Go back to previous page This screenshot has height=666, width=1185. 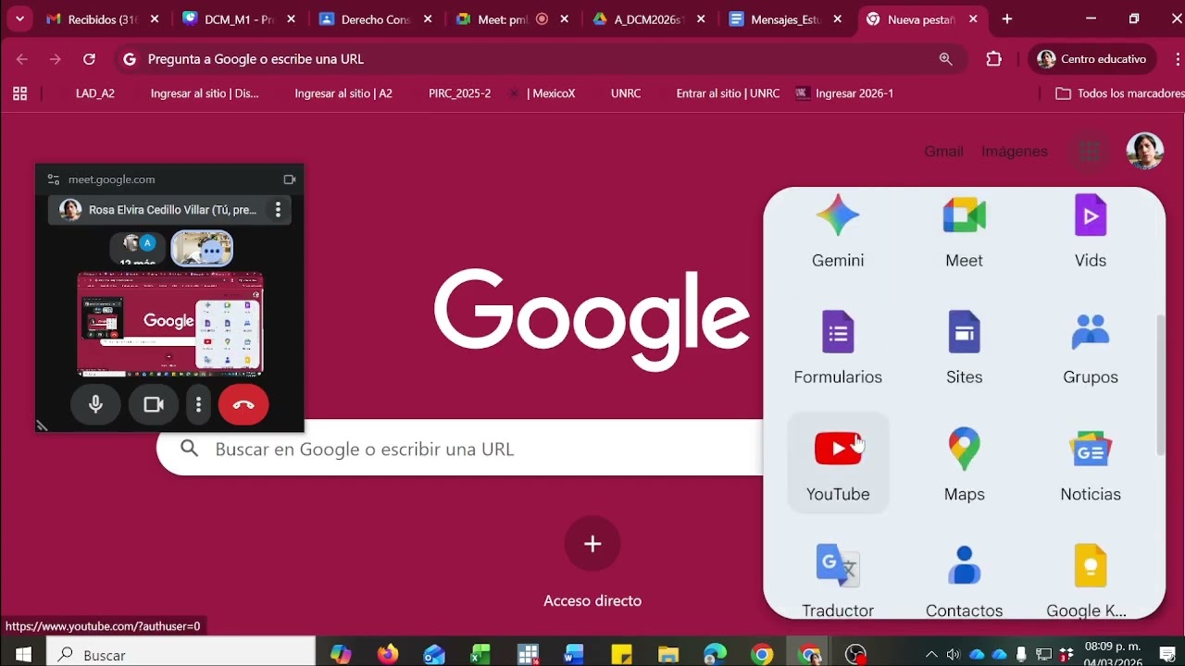[x=22, y=59]
